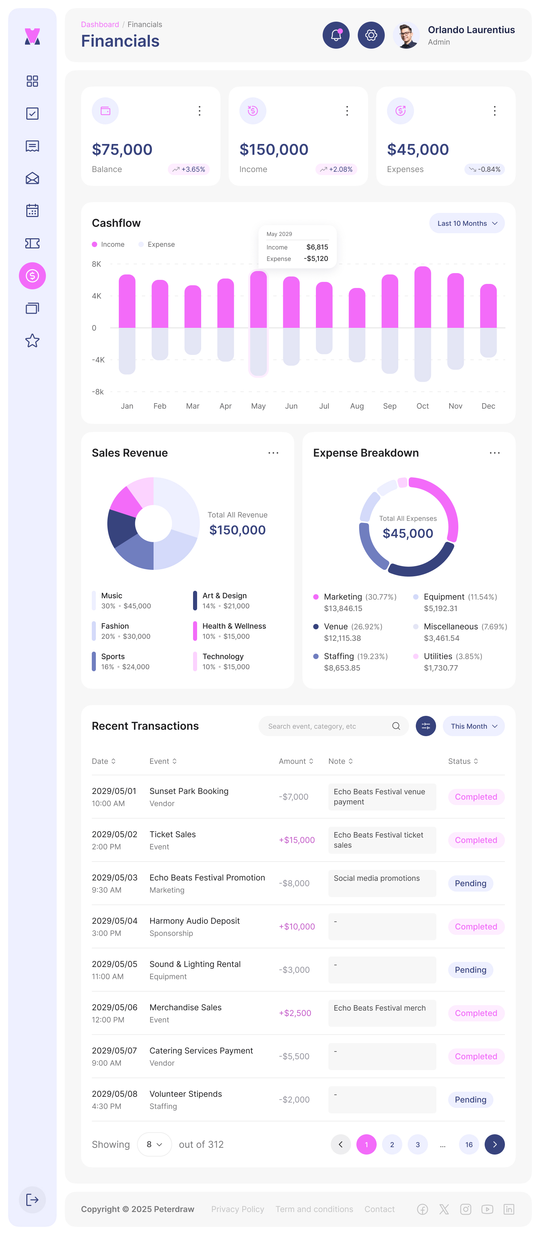Click the logout icon at sidebar bottom
Viewport: 540px width, 1235px height.
point(32,1200)
